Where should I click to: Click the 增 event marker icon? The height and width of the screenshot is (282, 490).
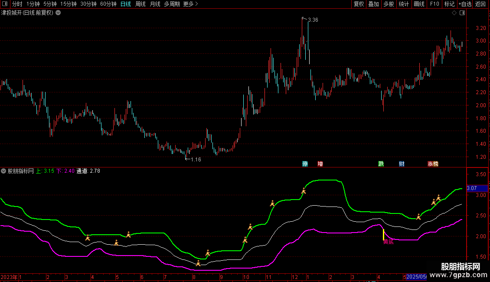(320, 164)
